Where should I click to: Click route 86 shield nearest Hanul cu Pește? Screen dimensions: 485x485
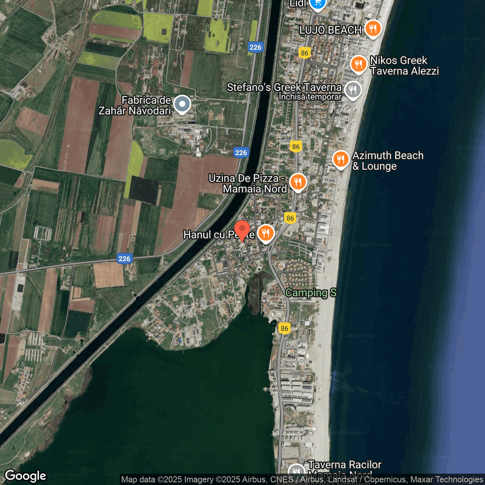tap(290, 218)
